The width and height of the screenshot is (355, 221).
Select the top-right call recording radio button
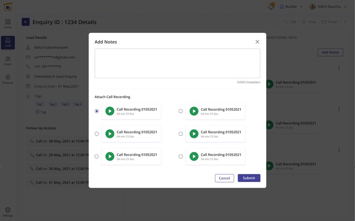(x=181, y=111)
